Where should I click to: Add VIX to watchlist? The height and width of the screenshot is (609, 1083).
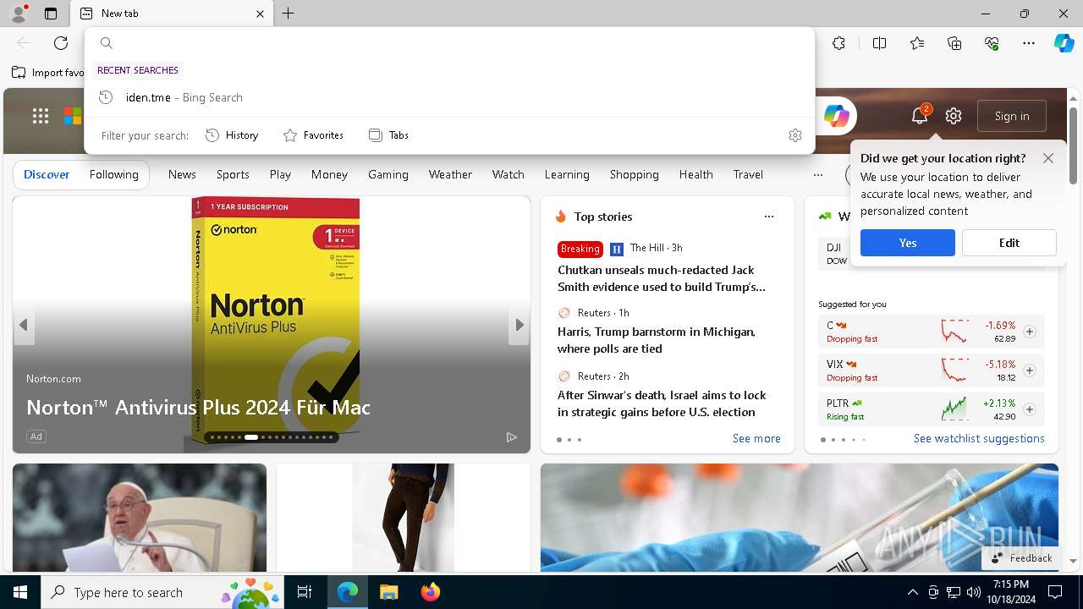point(1030,370)
